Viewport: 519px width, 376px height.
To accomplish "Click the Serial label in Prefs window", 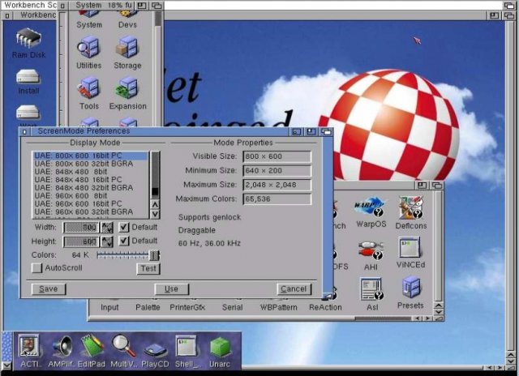I will pyautogui.click(x=233, y=307).
